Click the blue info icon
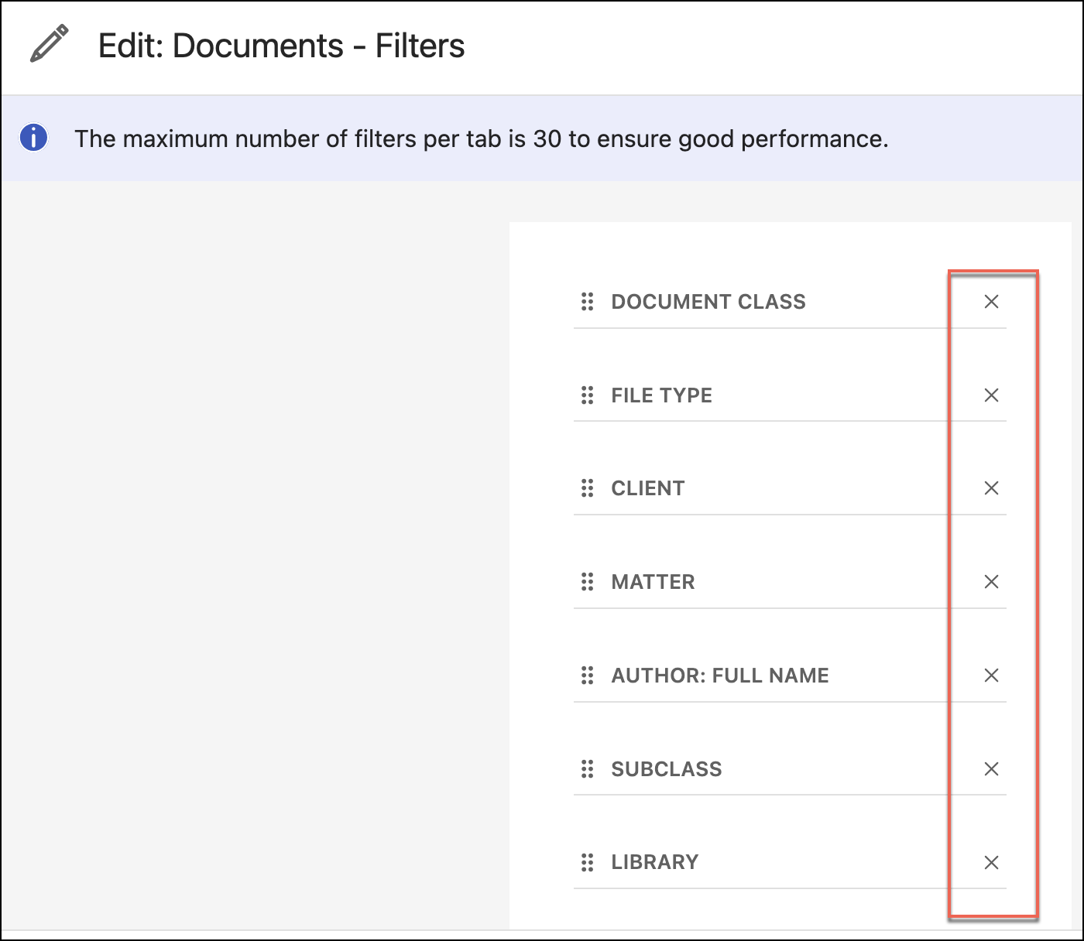The width and height of the screenshot is (1084, 941). [33, 139]
